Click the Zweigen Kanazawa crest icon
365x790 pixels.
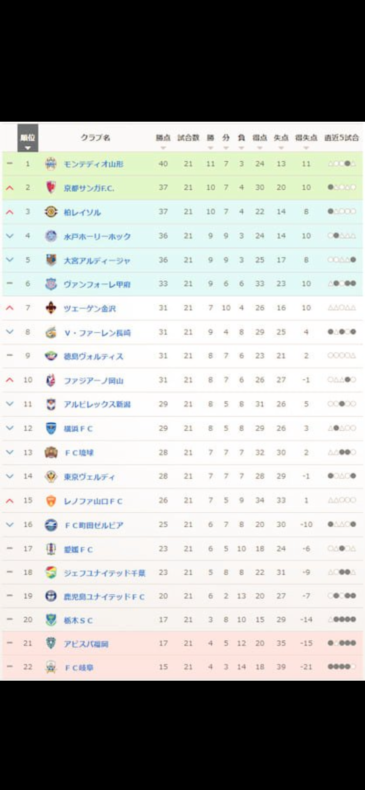(x=51, y=308)
